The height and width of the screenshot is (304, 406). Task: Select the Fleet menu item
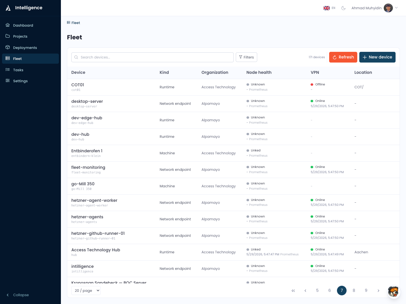(30, 58)
